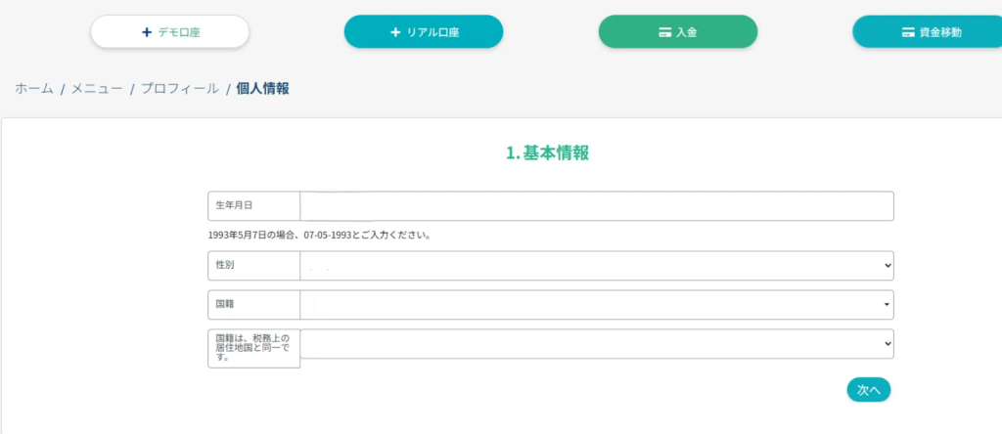1002x434 pixels.
Task: Focus the 生年月日 input field
Action: click(x=597, y=206)
